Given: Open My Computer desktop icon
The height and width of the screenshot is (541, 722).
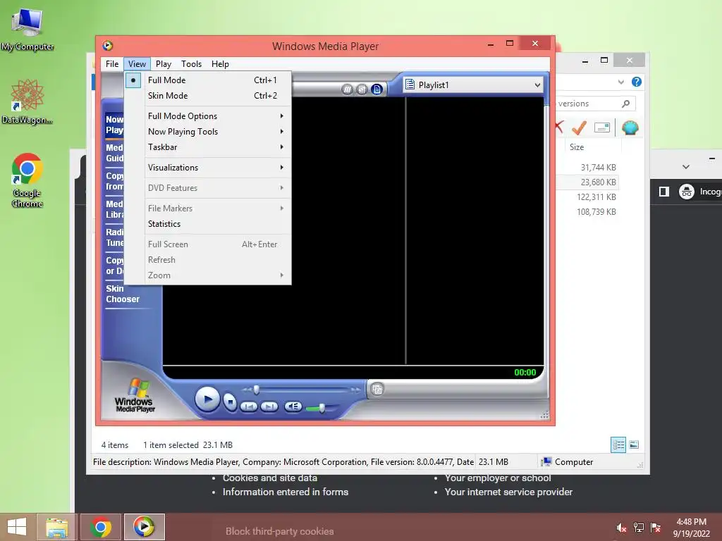Looking at the screenshot, I should (x=27, y=28).
